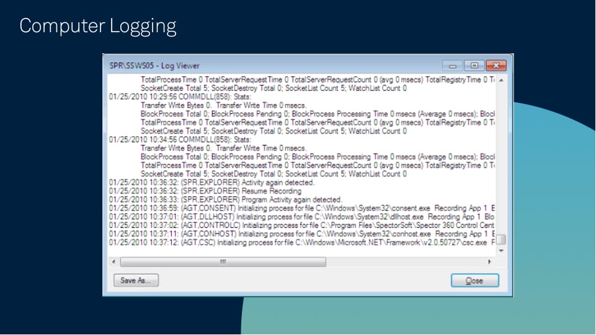Click the horizontal scrollbar right arrow
596x335 pixels.
tap(489, 262)
